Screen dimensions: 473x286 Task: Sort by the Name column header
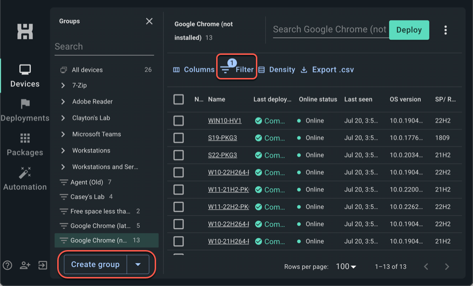[217, 99]
